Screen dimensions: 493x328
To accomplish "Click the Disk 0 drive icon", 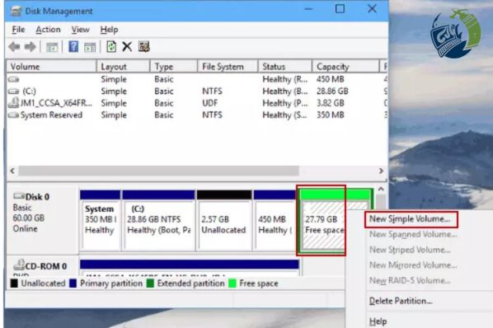I will [x=19, y=196].
